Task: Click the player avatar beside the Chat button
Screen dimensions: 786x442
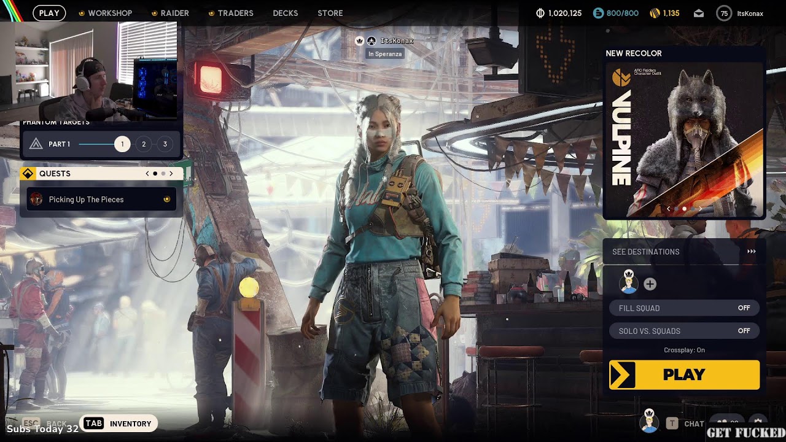Action: coord(649,422)
